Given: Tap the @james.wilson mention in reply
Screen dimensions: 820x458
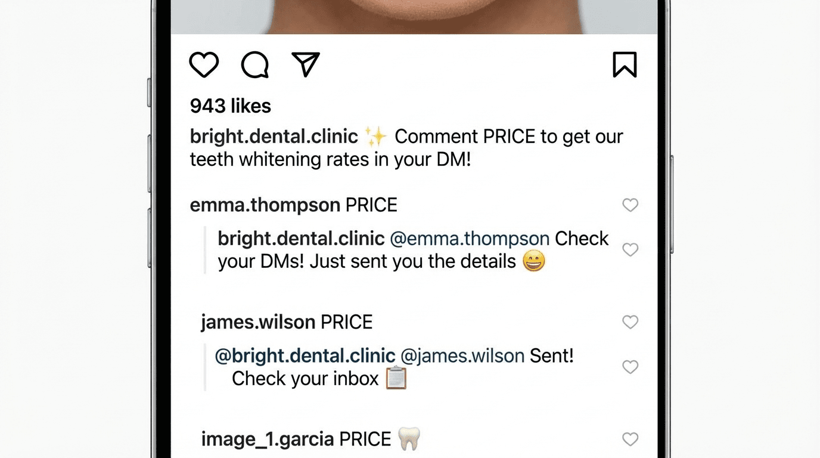Looking at the screenshot, I should point(462,356).
